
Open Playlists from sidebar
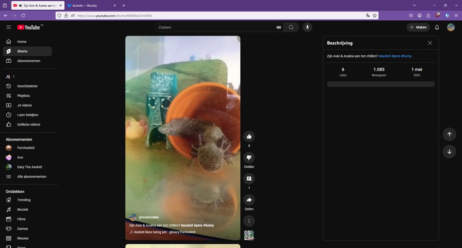click(27, 96)
